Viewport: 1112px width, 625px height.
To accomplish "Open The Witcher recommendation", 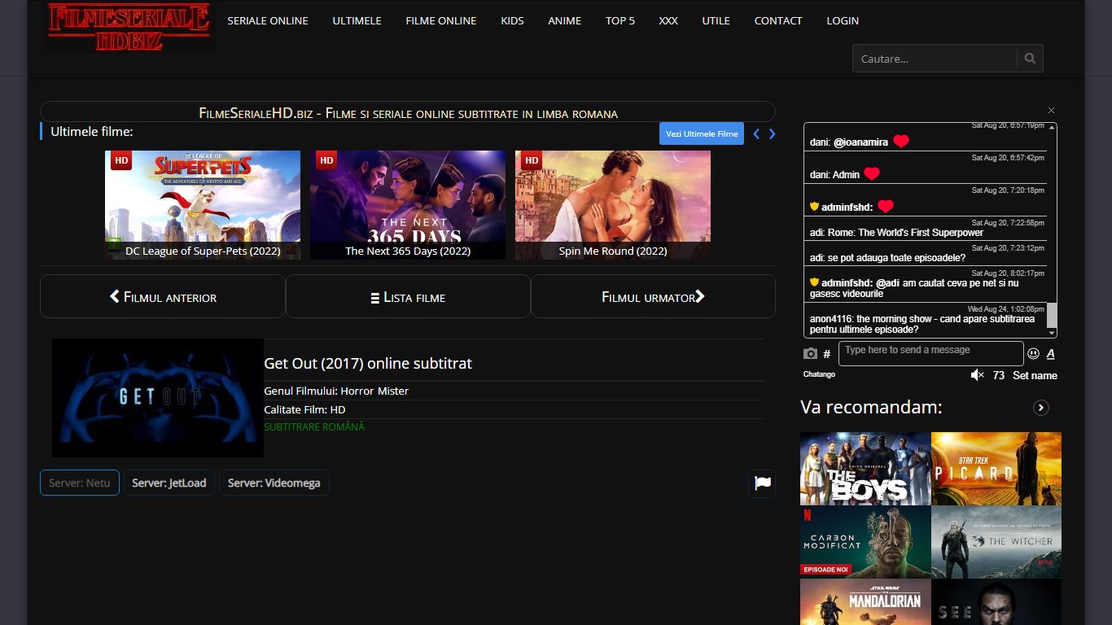I will (x=996, y=542).
